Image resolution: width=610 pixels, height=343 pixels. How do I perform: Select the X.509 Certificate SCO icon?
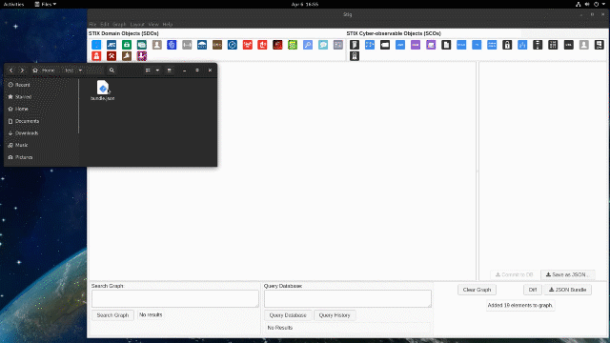coord(354,56)
